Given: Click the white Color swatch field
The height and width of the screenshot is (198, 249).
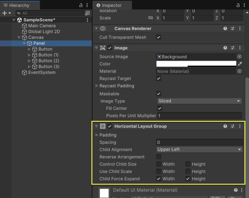Looking at the screenshot, I should (196, 64).
